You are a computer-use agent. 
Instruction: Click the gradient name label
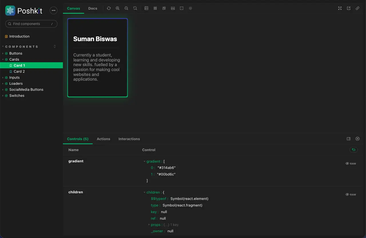(x=76, y=161)
